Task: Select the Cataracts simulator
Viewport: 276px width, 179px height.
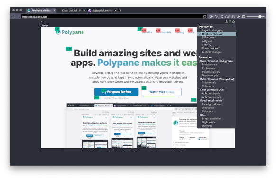Action: [x=208, y=111]
